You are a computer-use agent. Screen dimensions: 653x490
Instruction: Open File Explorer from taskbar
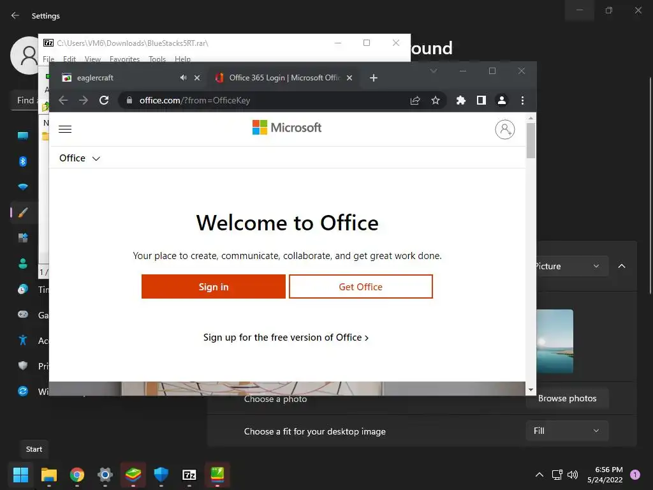(x=48, y=475)
